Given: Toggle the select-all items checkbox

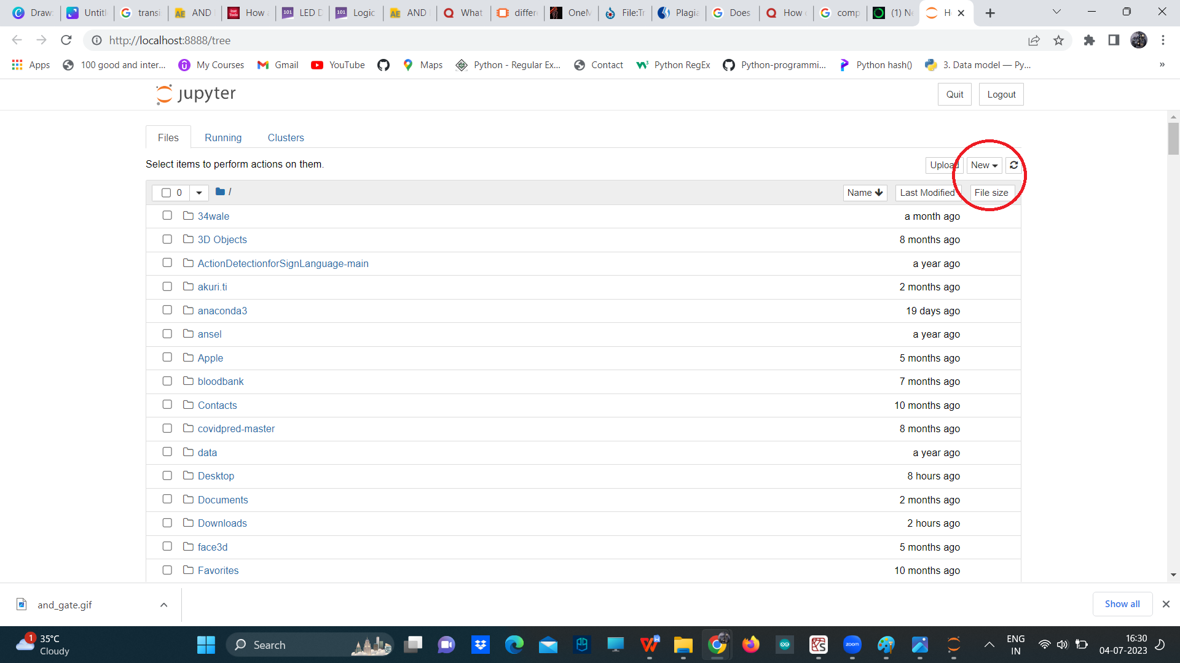Looking at the screenshot, I should coord(166,193).
